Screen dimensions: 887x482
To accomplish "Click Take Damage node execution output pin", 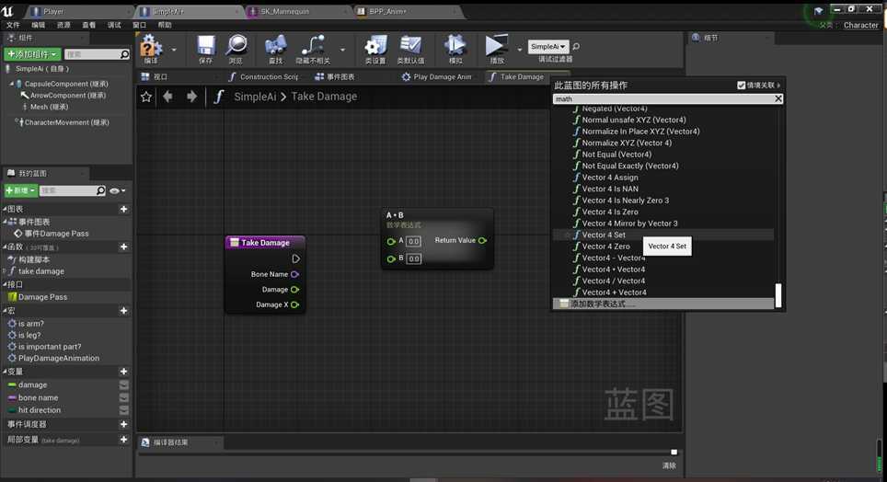I will point(296,258).
